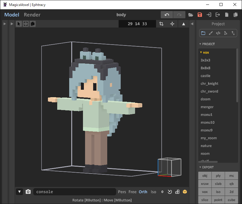Expand the console dropdown arrow
Screen dimensions: 242x204
(19, 192)
